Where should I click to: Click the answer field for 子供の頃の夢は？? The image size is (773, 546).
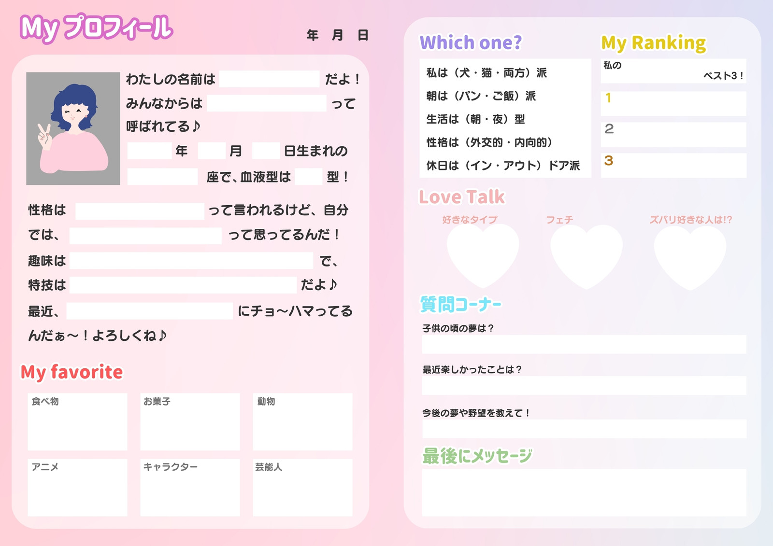tap(584, 344)
